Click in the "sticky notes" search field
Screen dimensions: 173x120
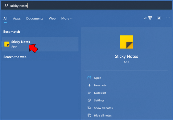pos(86,5)
